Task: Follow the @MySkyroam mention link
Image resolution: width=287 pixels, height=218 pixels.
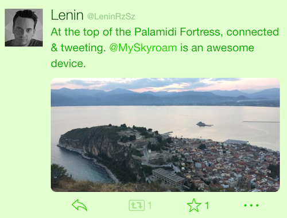Action: pos(143,47)
